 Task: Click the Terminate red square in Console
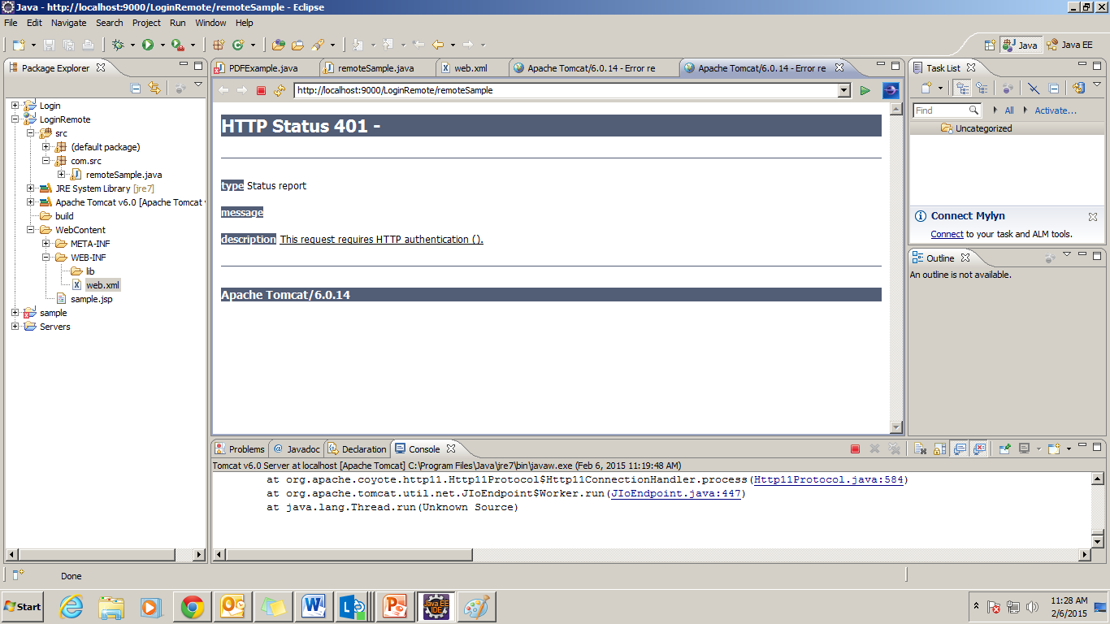(855, 448)
